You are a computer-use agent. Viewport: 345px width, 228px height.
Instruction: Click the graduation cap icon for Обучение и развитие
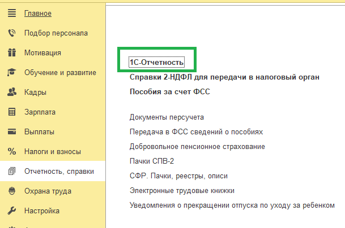tap(11, 72)
